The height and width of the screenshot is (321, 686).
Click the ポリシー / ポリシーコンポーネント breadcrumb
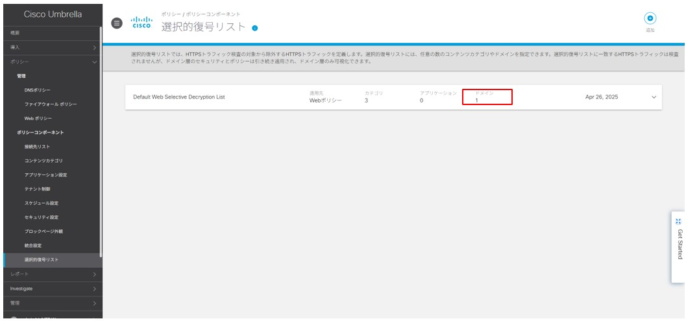point(201,14)
